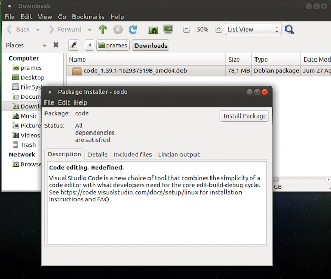331x279 pixels.
Task: Close the Package Installer window
Action: (x=264, y=92)
